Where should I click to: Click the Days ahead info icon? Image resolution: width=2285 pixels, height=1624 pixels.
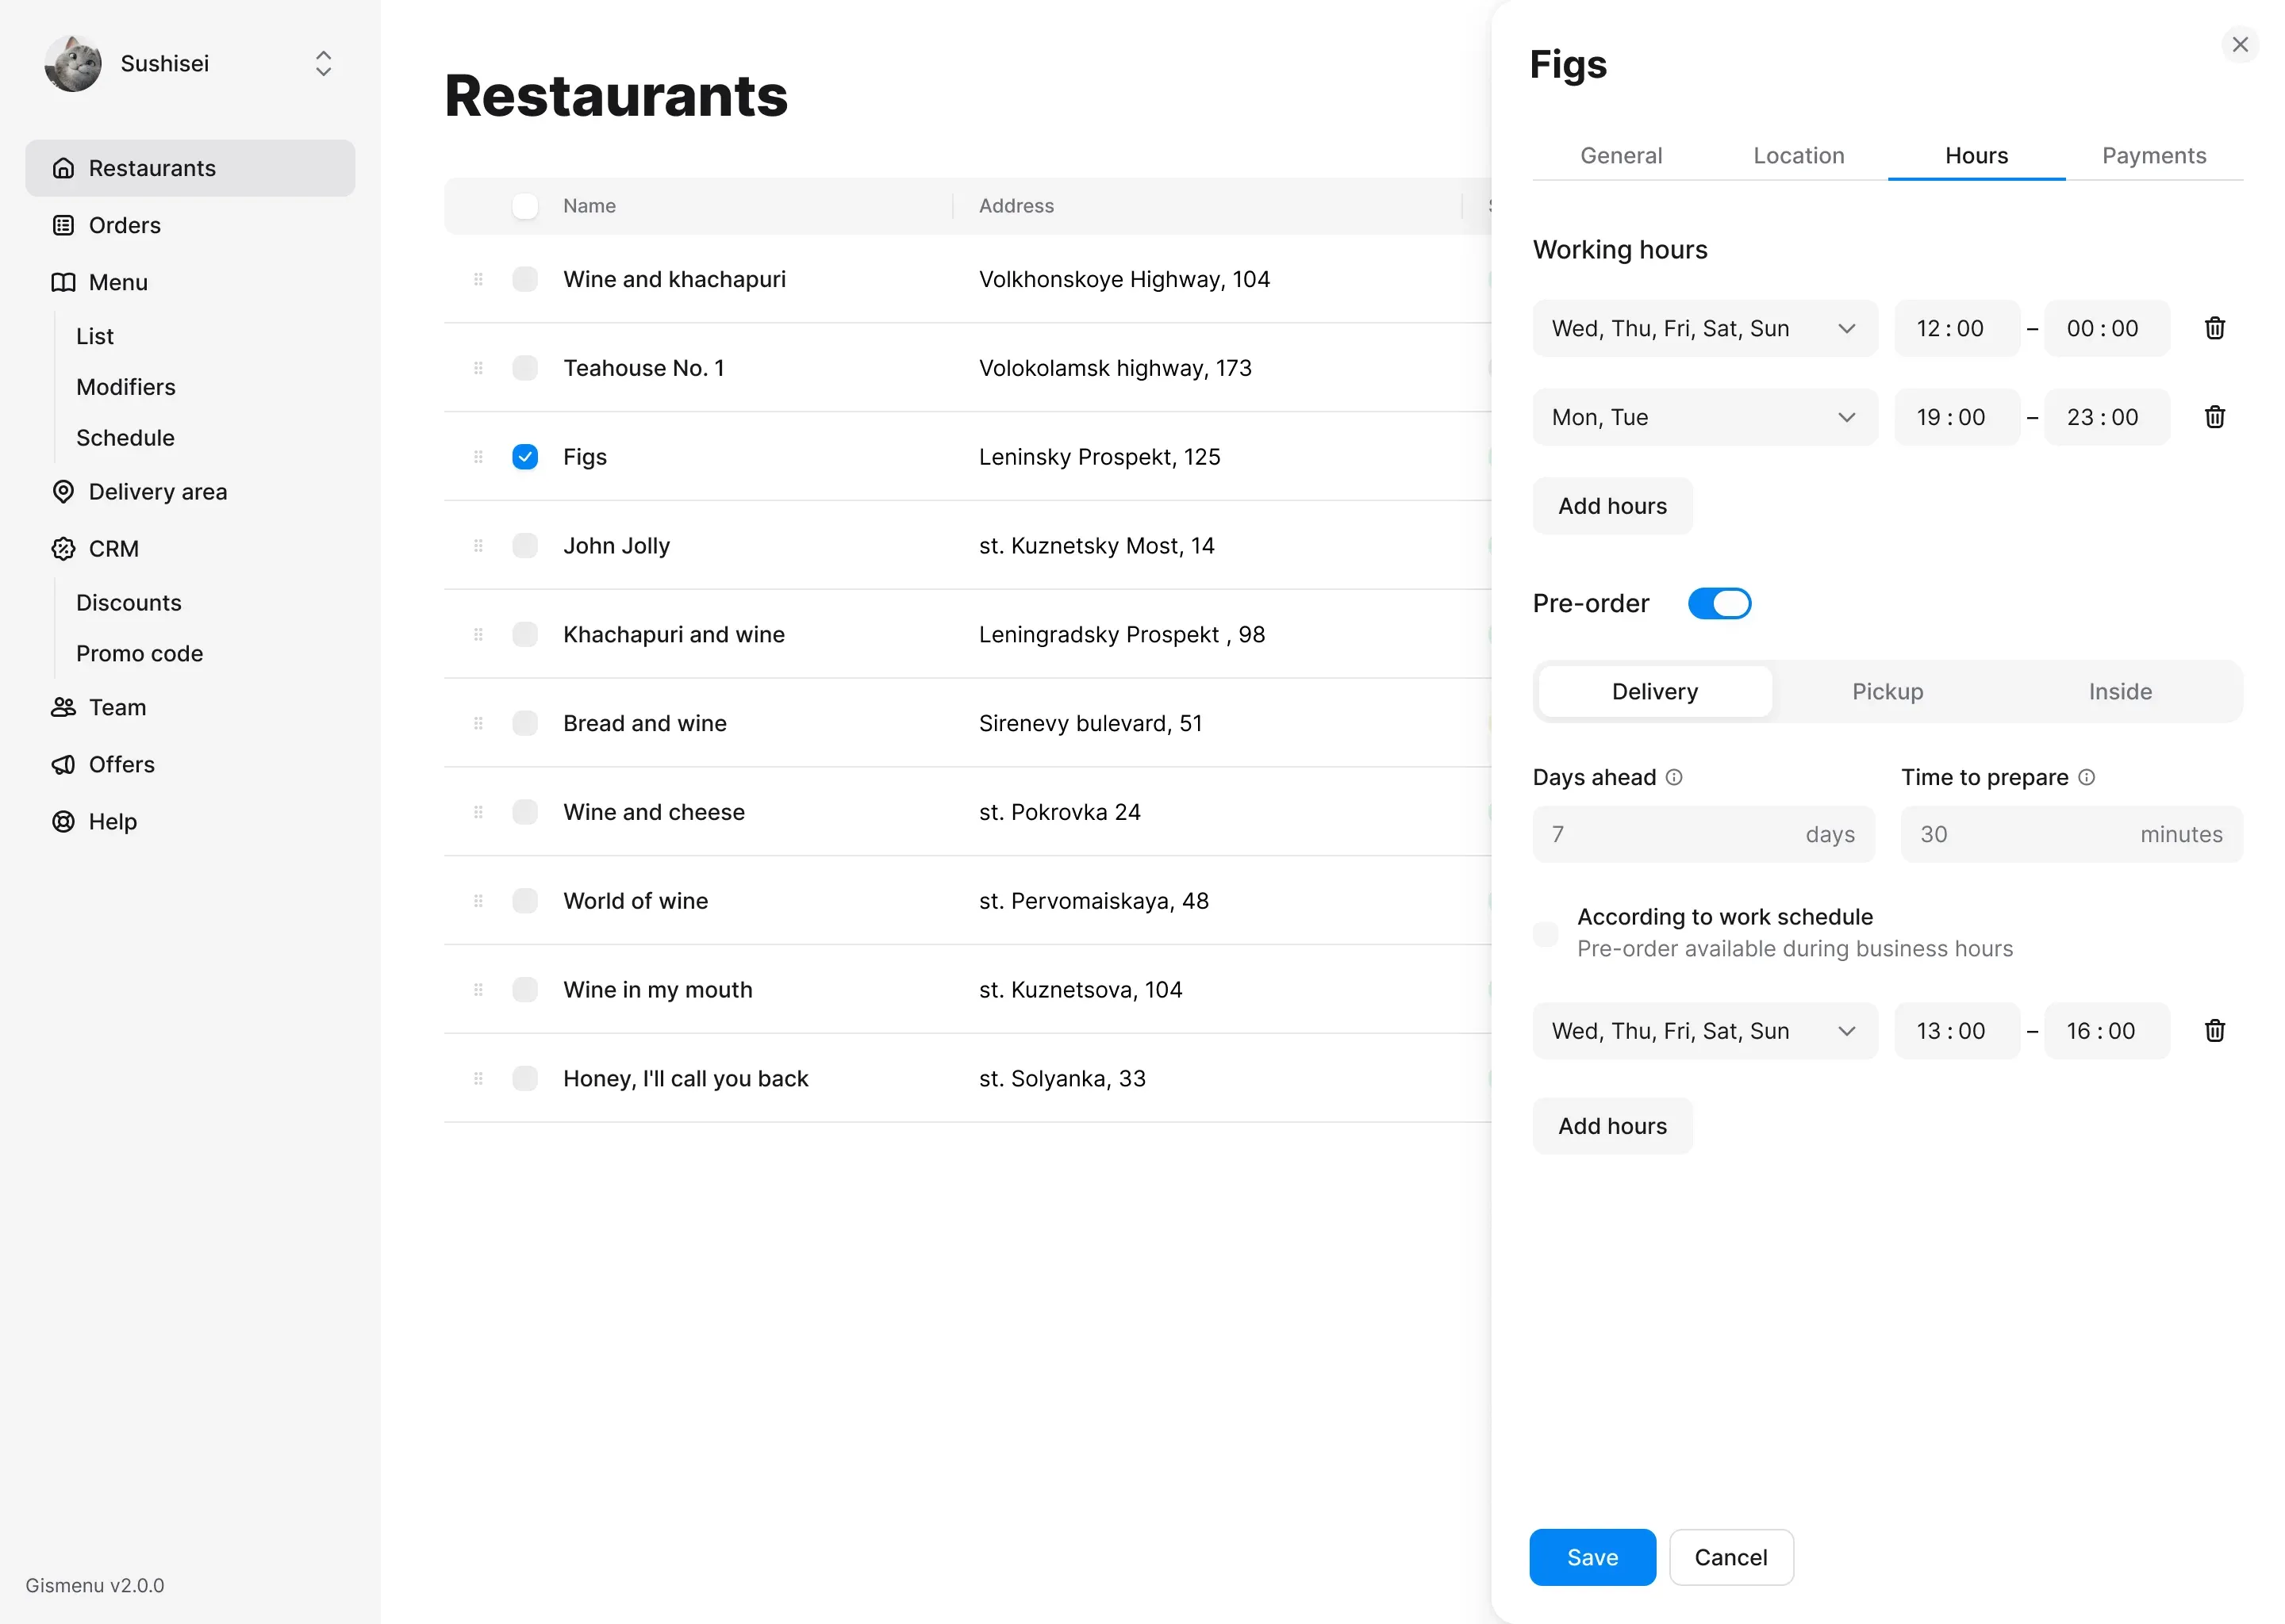(1674, 777)
